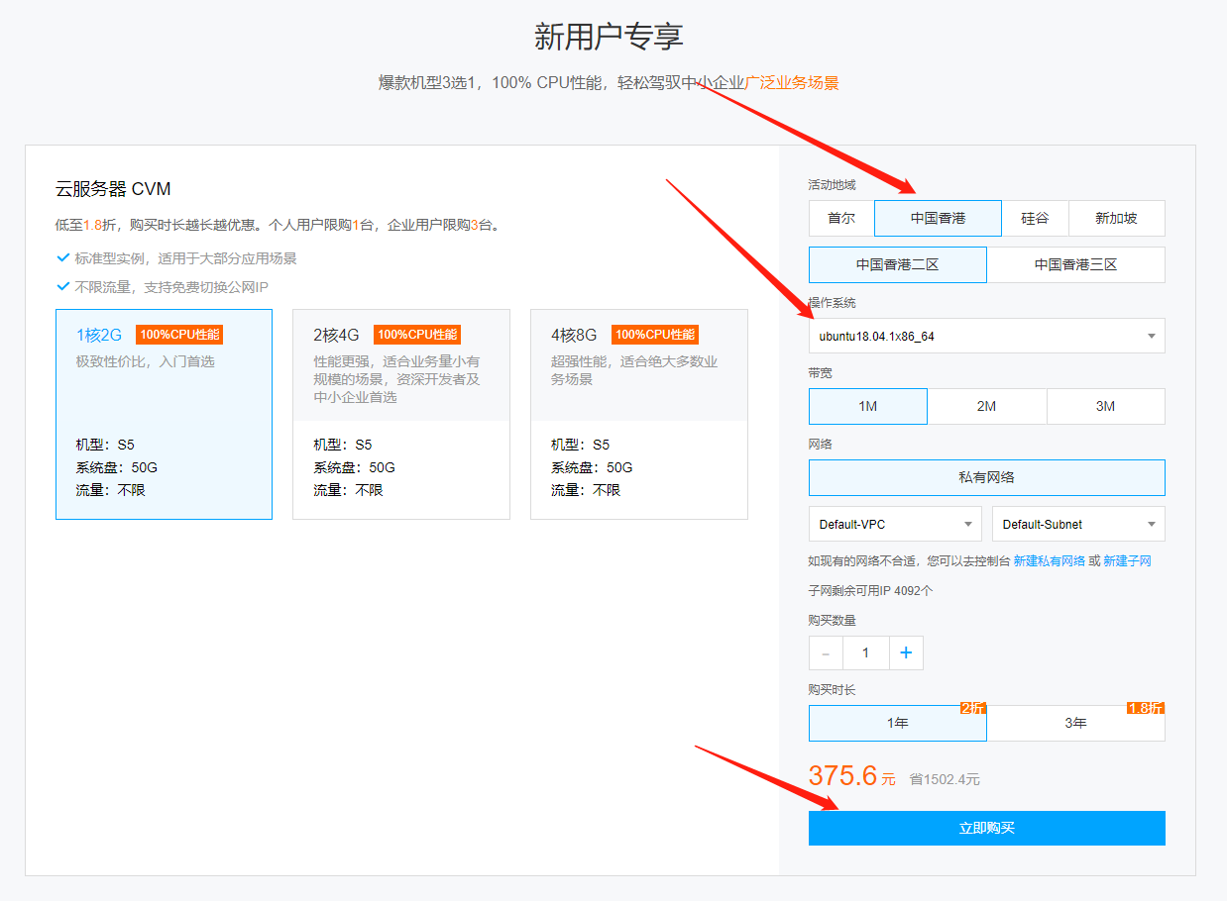
Task: Keep 1M bandwidth selected
Action: pyautogui.click(x=867, y=406)
